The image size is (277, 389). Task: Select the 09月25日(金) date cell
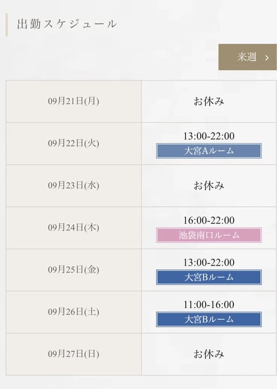(x=73, y=270)
